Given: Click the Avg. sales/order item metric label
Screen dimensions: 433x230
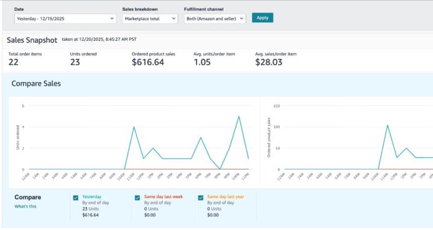Looking at the screenshot, I should point(275,54).
